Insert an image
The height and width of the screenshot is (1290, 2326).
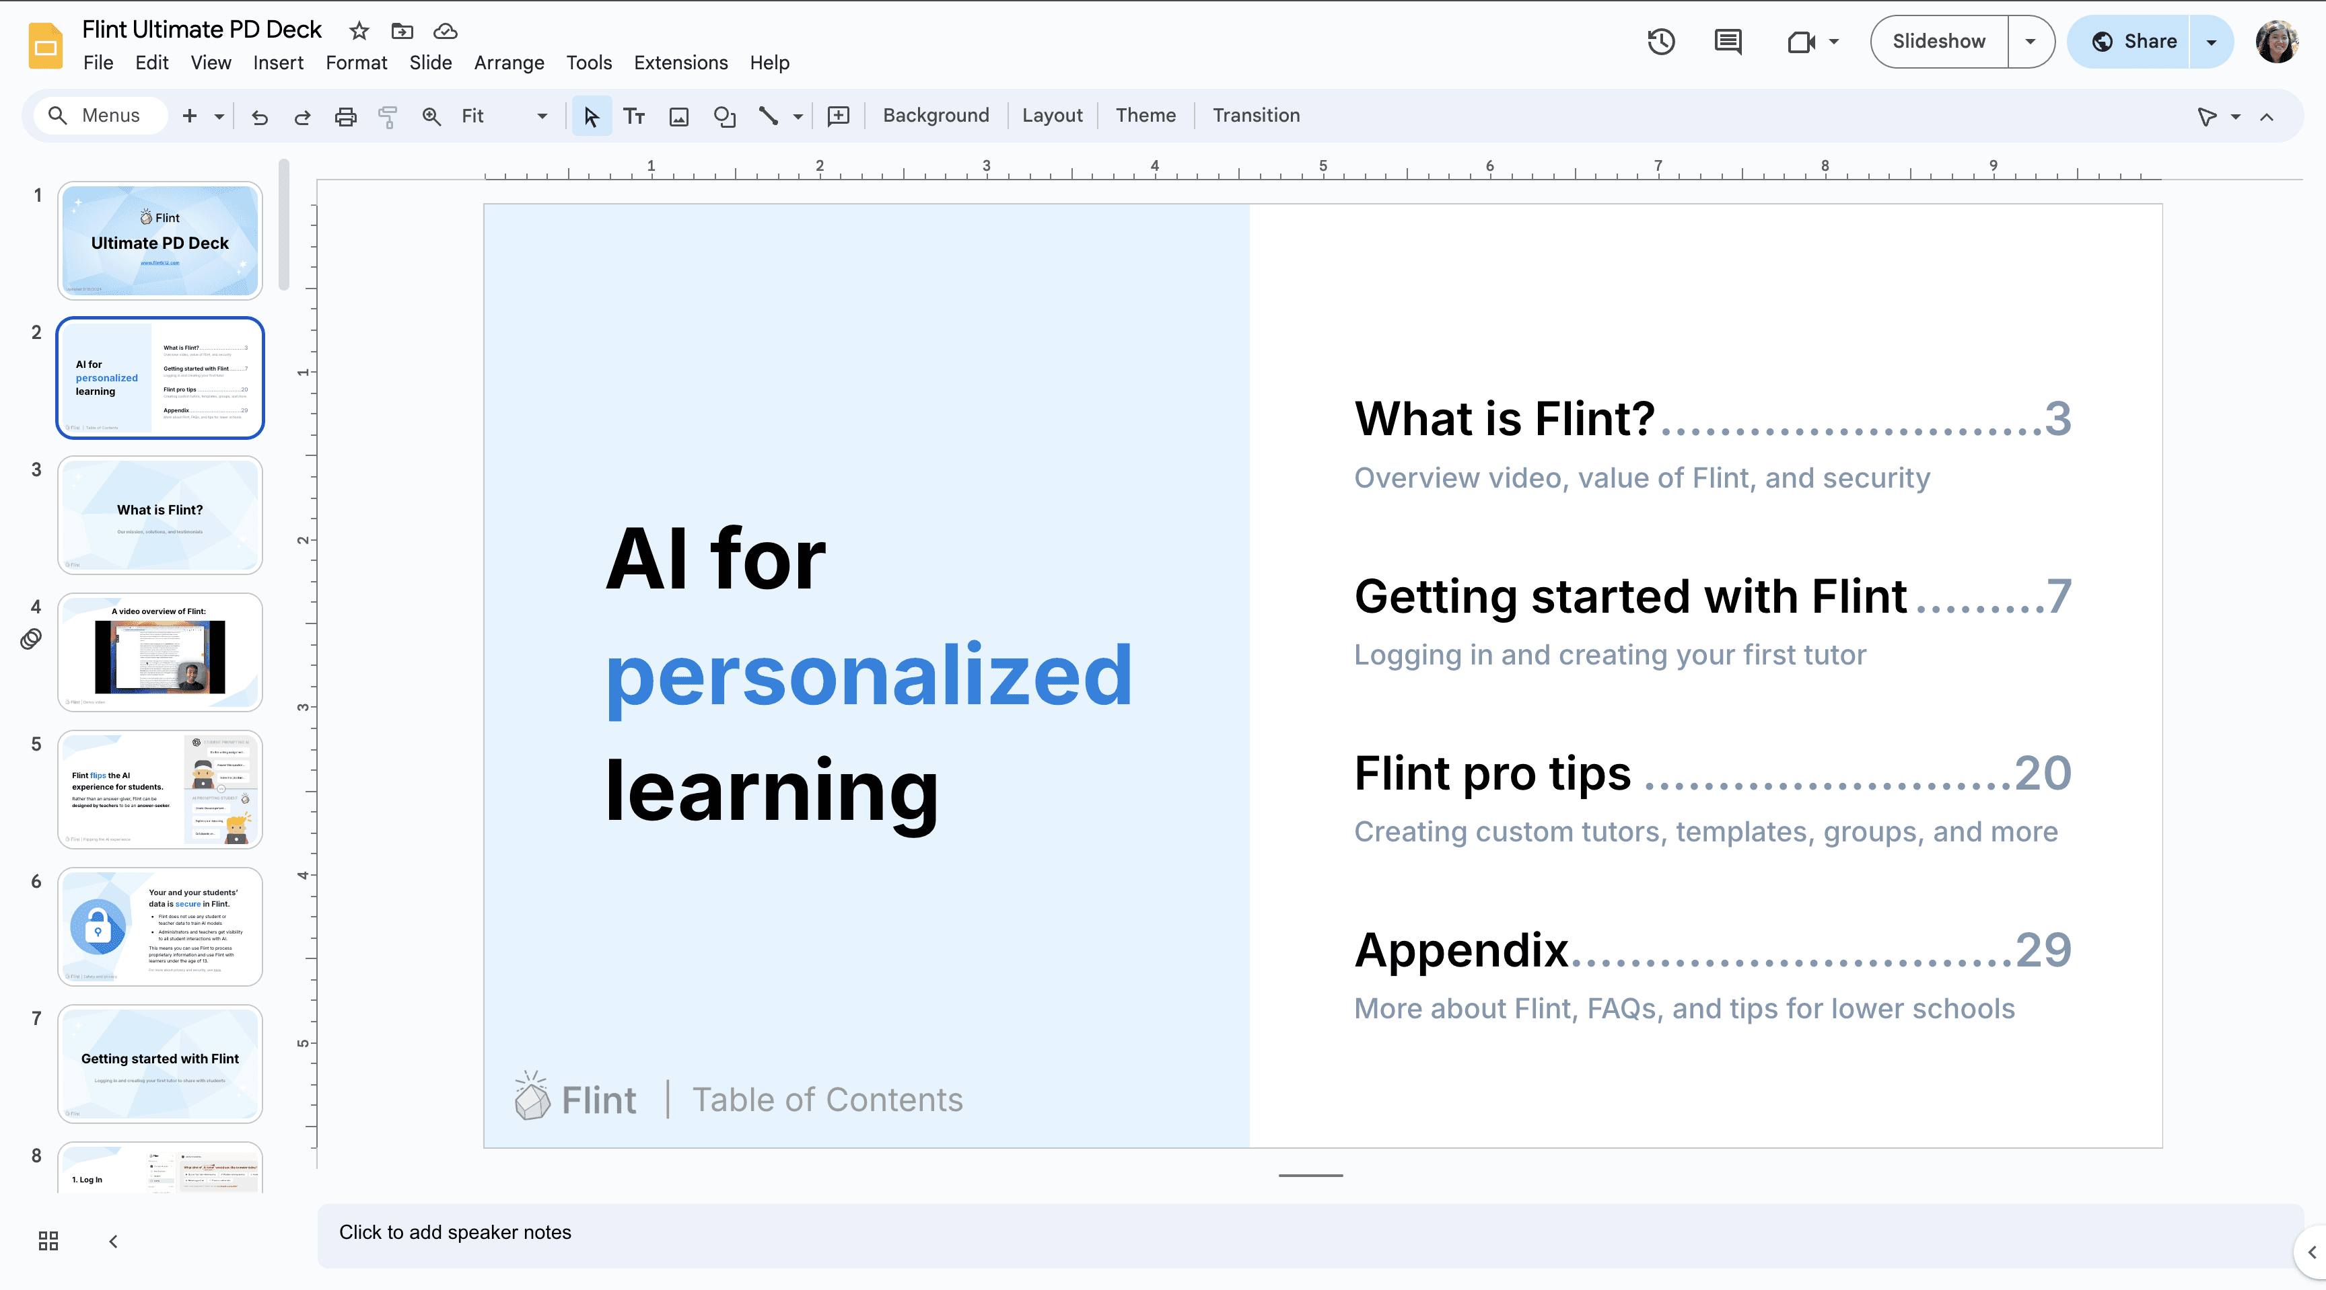pyautogui.click(x=679, y=116)
